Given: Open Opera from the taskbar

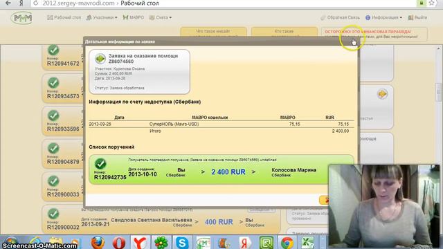Looking at the screenshot, I should click(x=119, y=243).
